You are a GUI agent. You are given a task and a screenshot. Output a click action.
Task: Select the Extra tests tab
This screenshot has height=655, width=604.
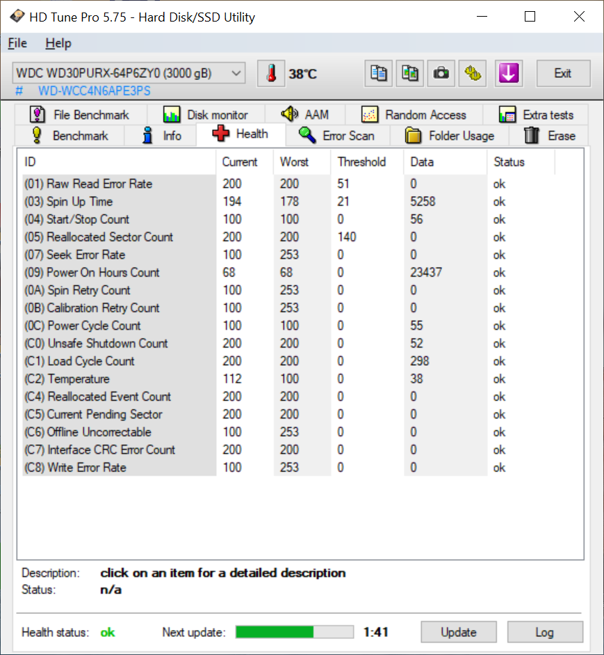pos(536,115)
